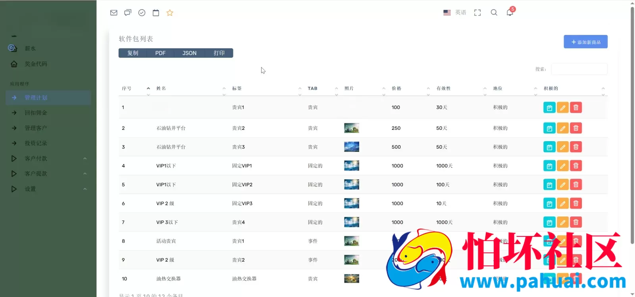This screenshot has width=635, height=297.
Task: Open photo thumbnail in row 3
Action: pos(352,147)
